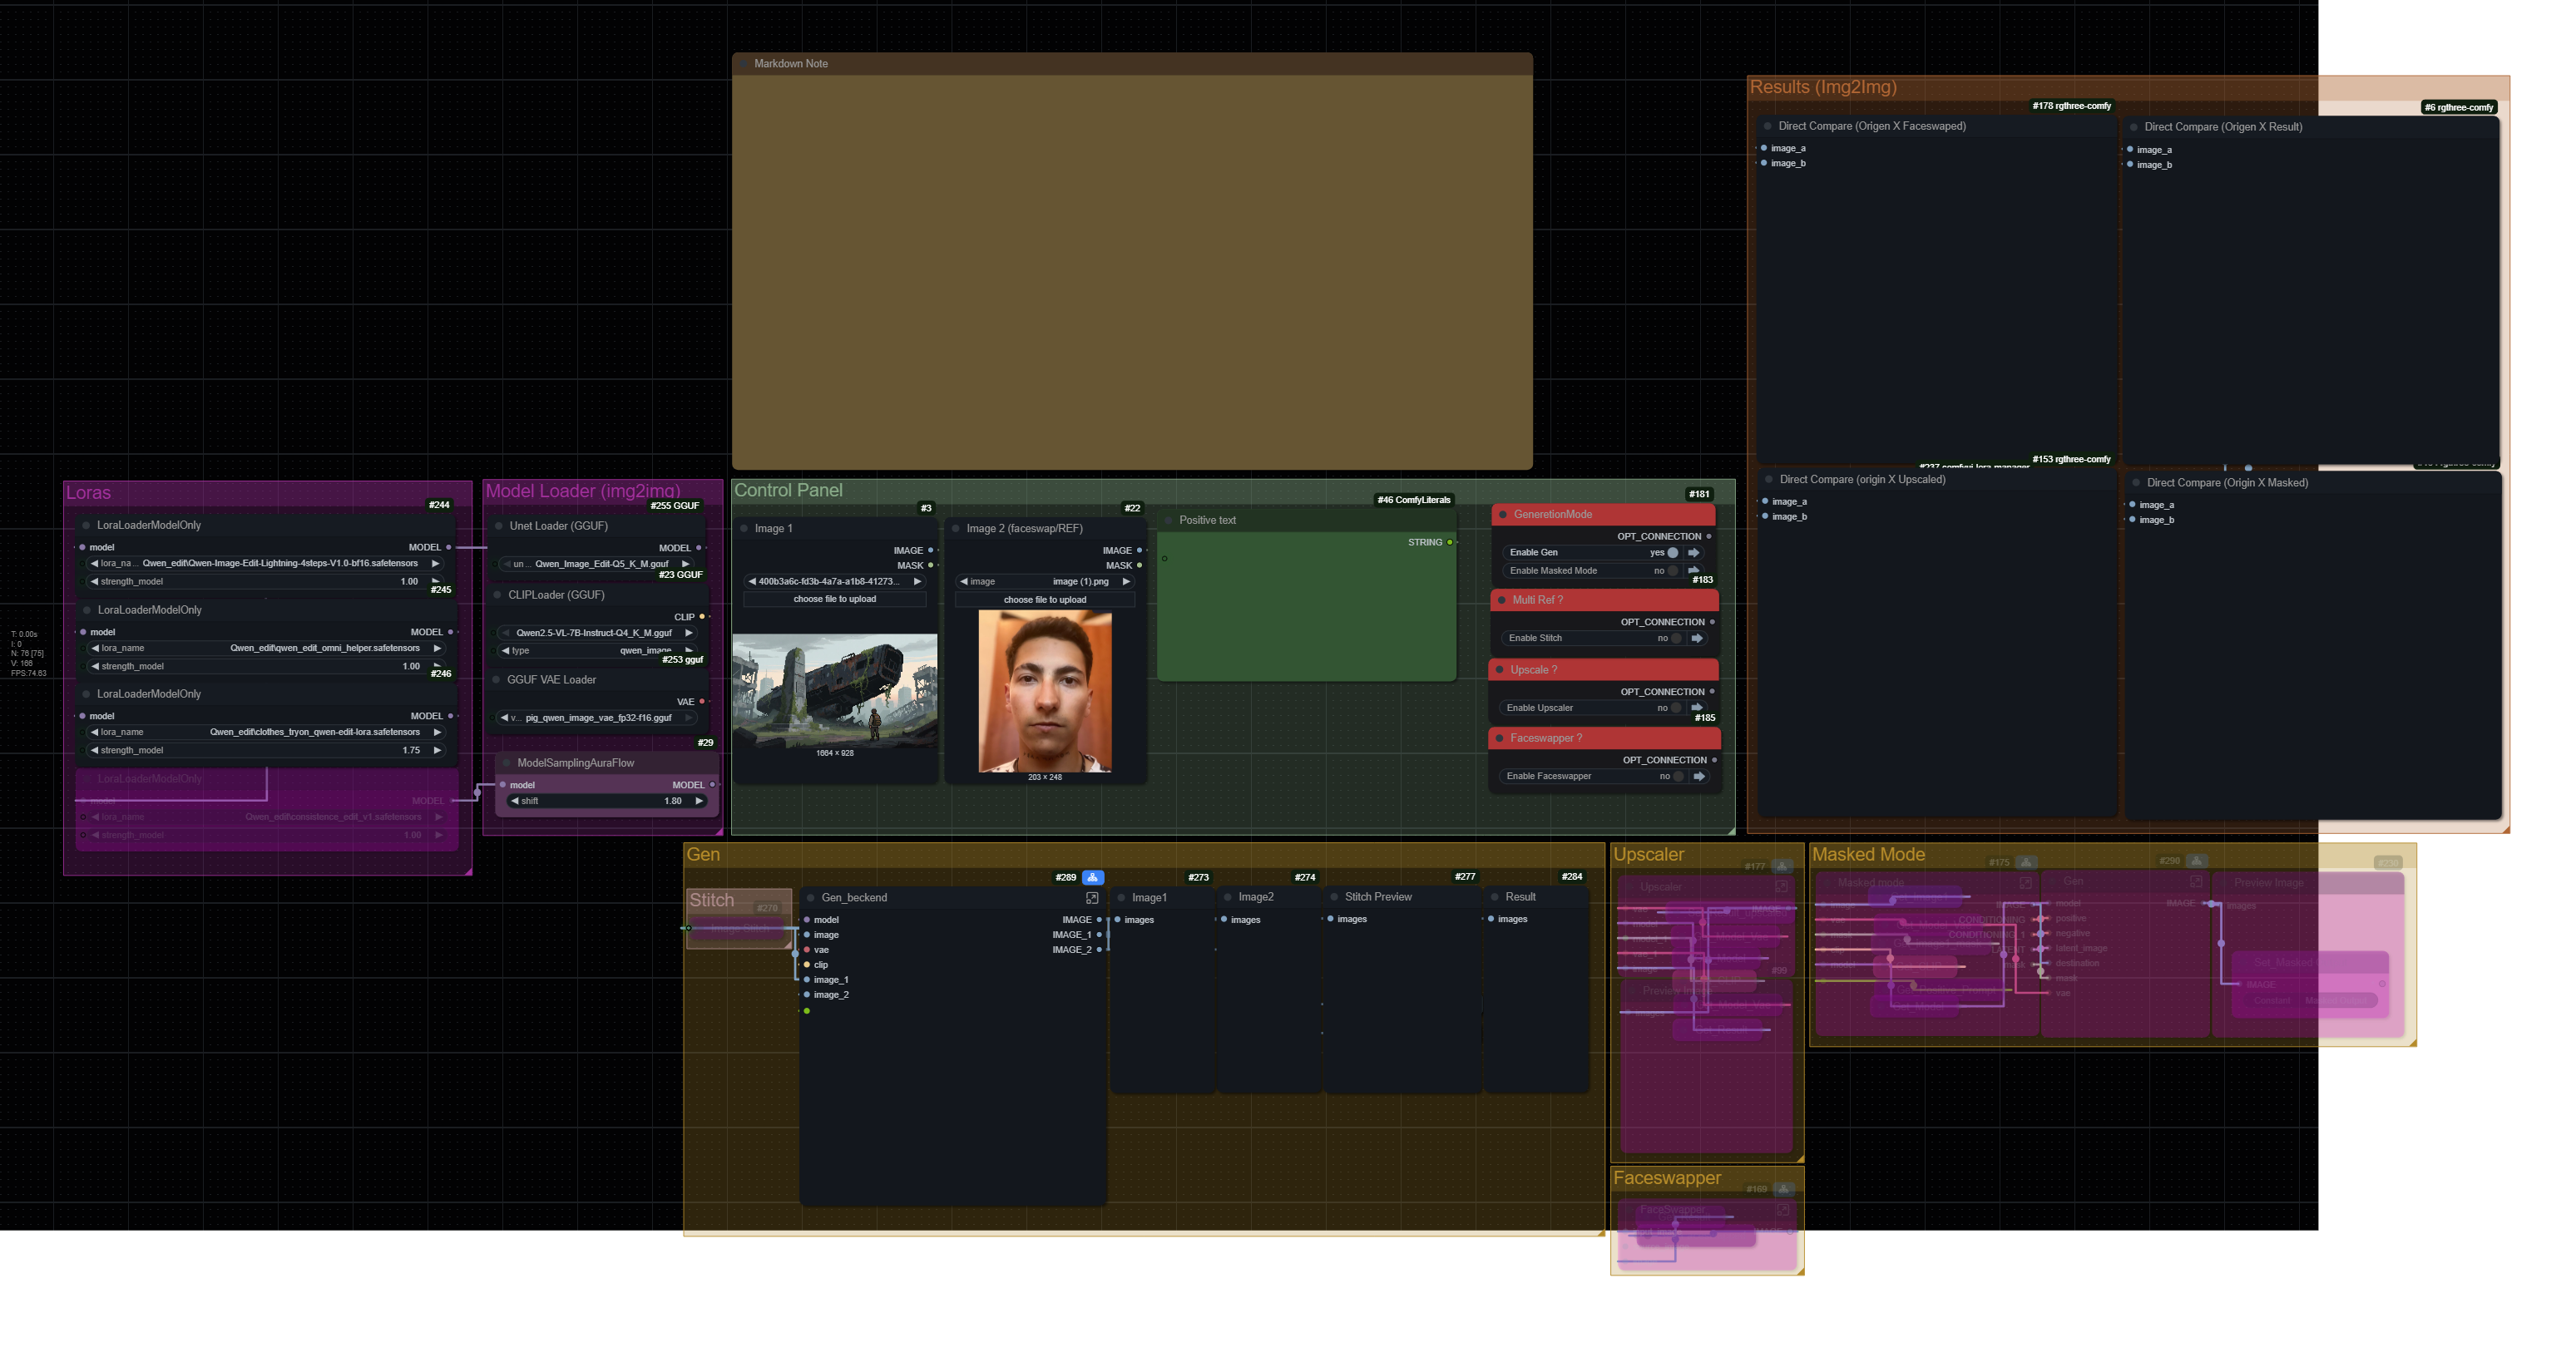Collapse the Result node
The image size is (2576, 1367).
(x=1495, y=897)
